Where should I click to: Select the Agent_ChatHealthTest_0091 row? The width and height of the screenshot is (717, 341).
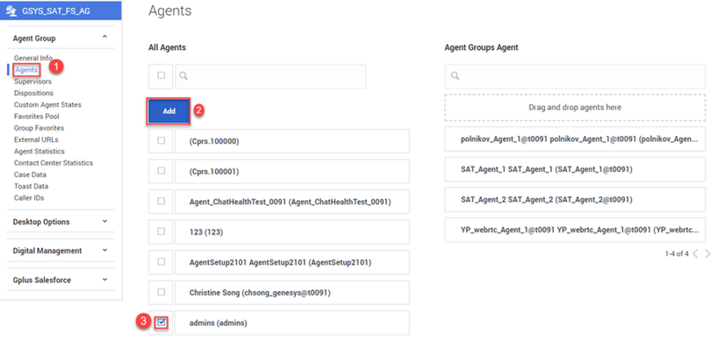point(292,201)
